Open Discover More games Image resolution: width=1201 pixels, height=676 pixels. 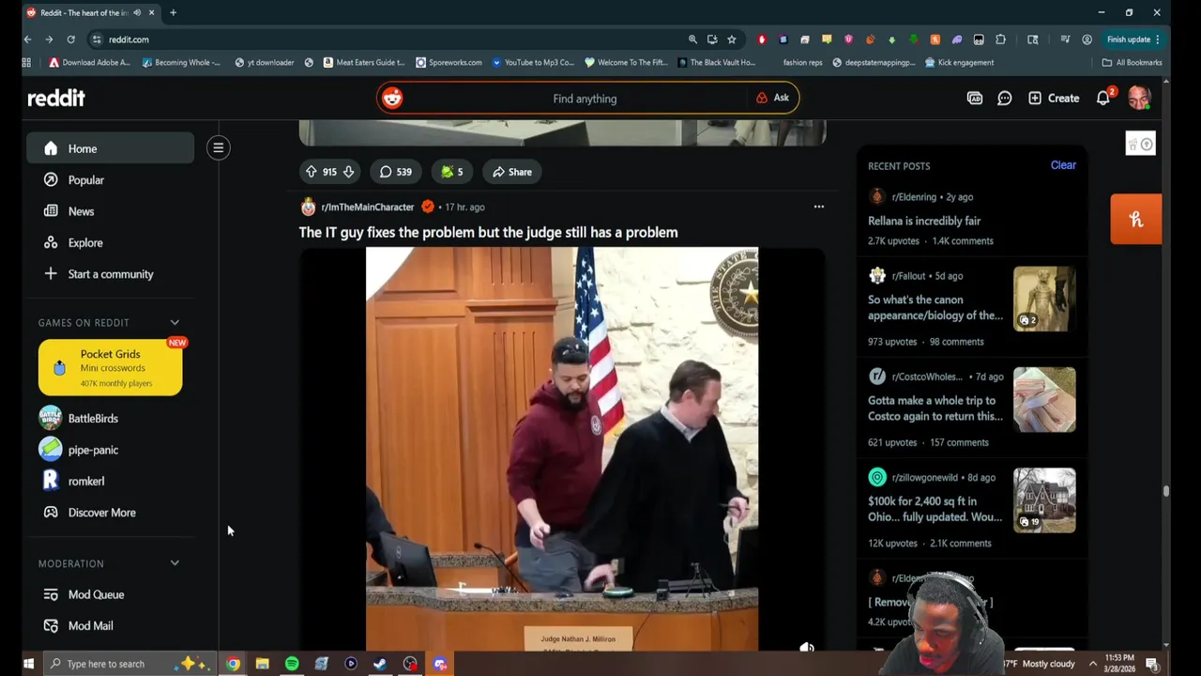tap(110, 513)
